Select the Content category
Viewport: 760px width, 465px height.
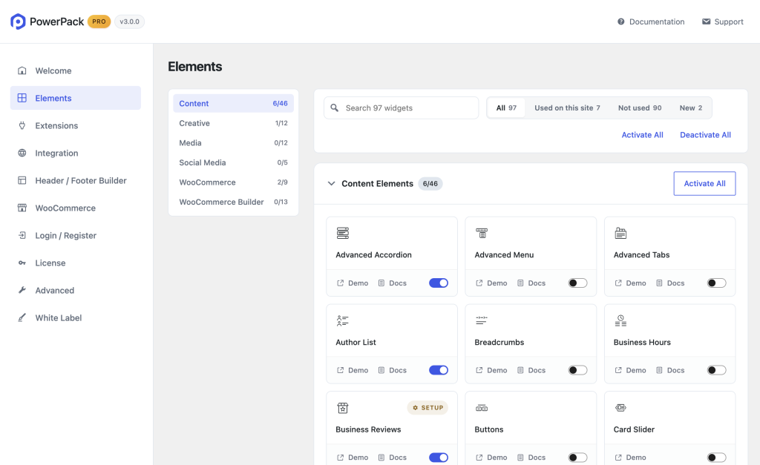pos(233,103)
